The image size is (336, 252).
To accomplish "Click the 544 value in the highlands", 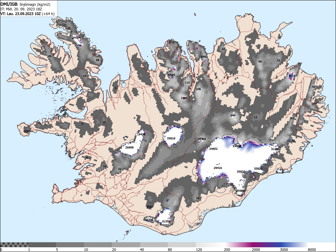I will (233, 116).
